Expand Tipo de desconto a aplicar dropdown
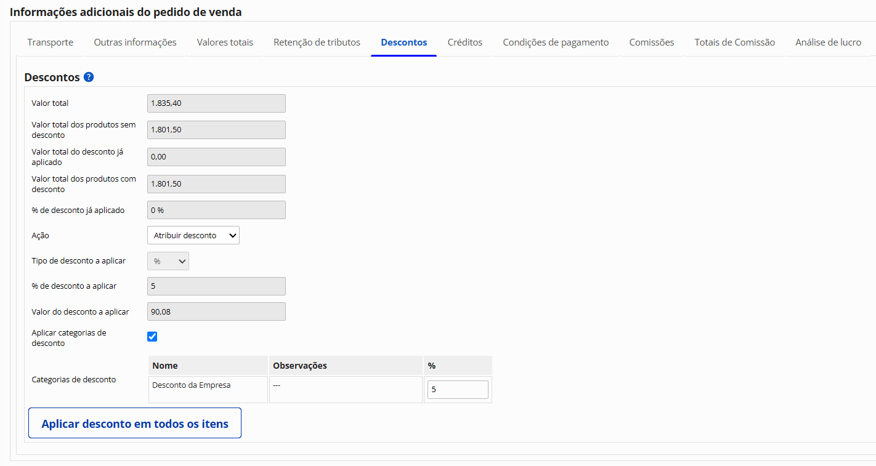The width and height of the screenshot is (876, 466). 168,261
